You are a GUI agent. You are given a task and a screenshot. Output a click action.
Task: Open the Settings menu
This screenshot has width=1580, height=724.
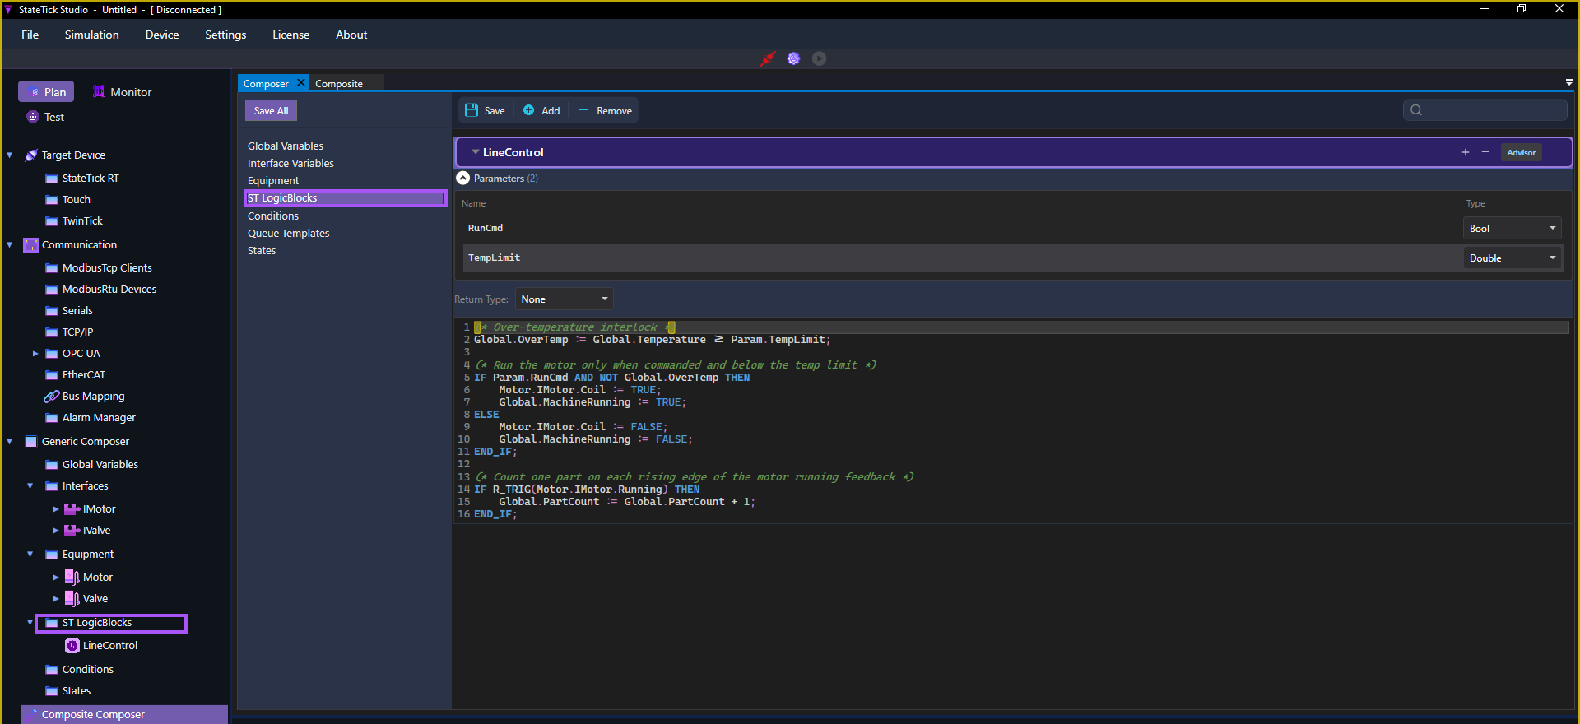tap(225, 35)
